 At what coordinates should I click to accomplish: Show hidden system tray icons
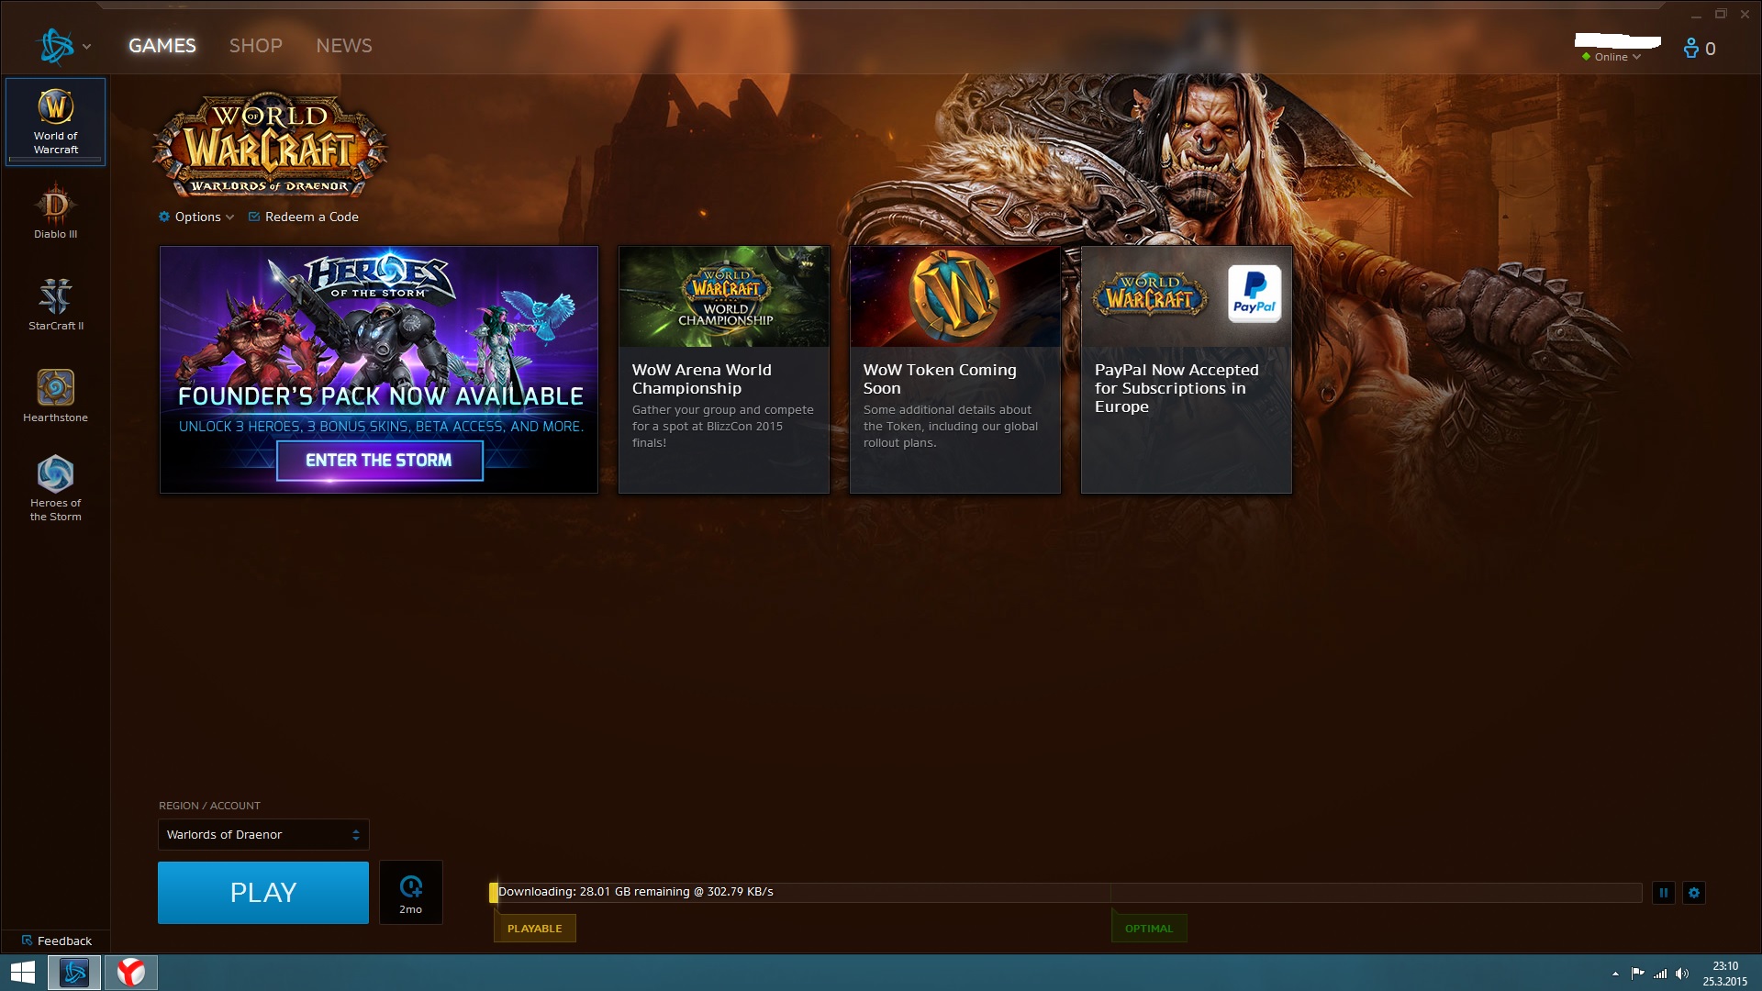(1615, 974)
